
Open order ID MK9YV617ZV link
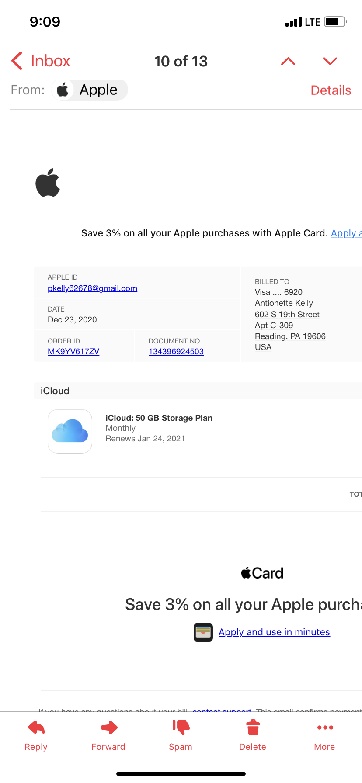click(x=73, y=352)
